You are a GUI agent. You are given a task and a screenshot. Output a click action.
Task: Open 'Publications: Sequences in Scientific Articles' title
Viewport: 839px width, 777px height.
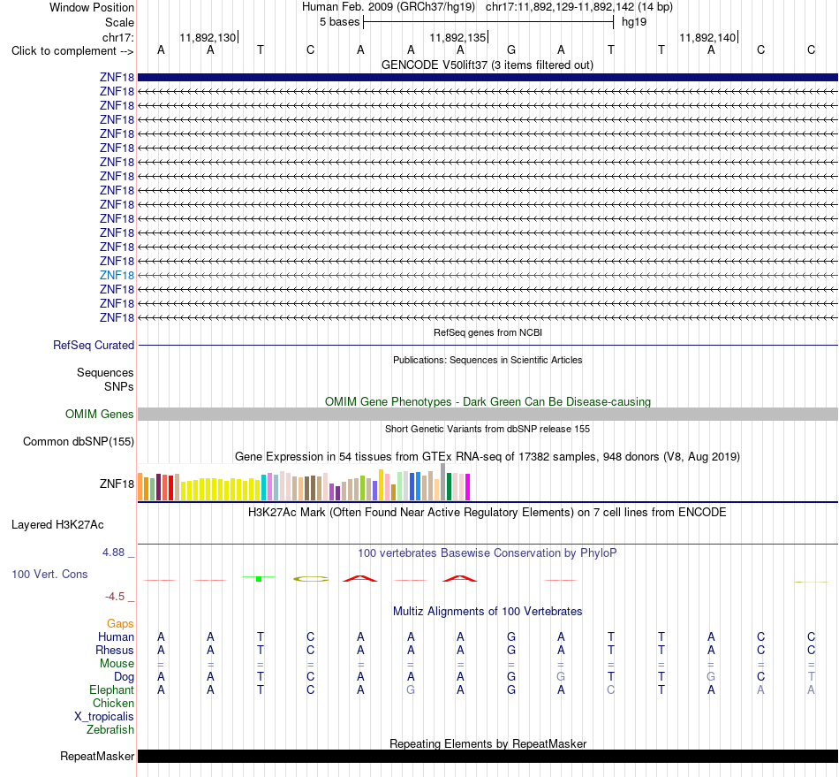point(488,360)
